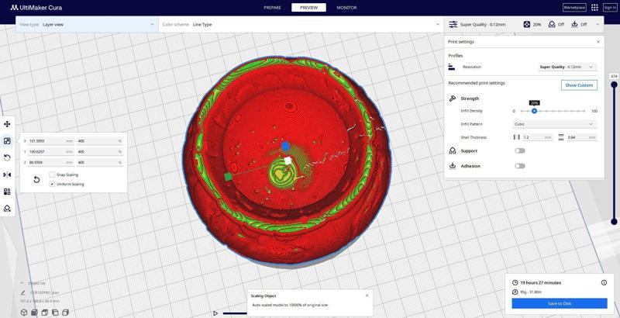Image resolution: width=620 pixels, height=318 pixels.
Task: Close the Print settings panel
Action: coord(598,42)
